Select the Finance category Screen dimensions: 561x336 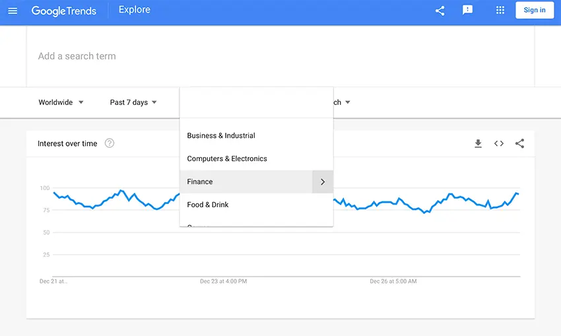pos(246,182)
